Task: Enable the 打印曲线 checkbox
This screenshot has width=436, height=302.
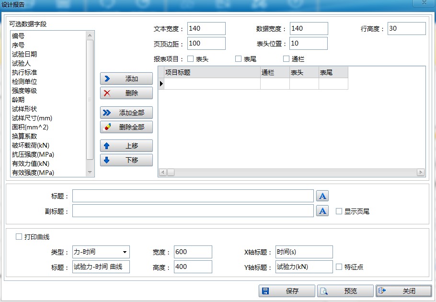Action: (x=19, y=236)
